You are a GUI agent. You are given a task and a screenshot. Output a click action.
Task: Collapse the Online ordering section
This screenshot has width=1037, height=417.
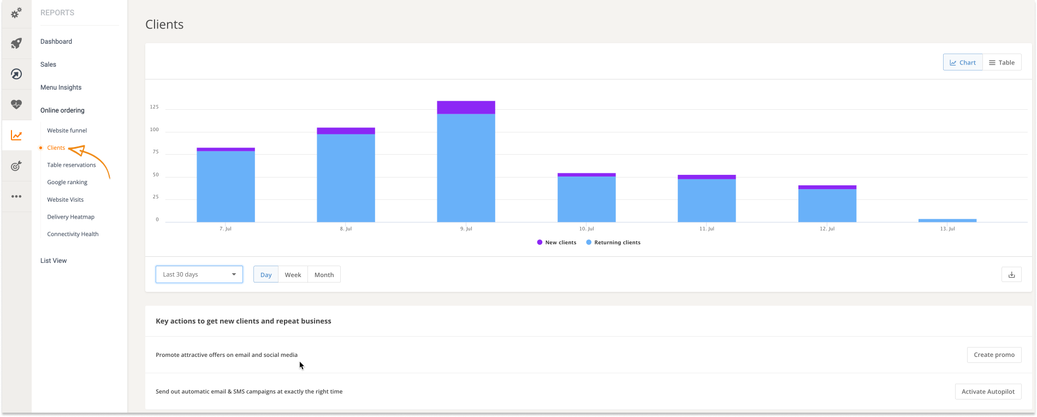click(62, 110)
